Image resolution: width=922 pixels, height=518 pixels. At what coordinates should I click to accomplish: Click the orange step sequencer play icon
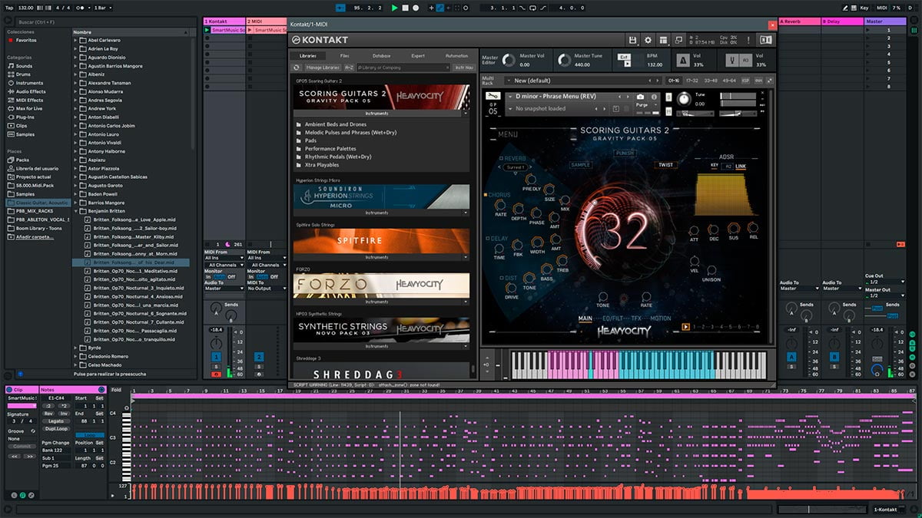(x=686, y=327)
